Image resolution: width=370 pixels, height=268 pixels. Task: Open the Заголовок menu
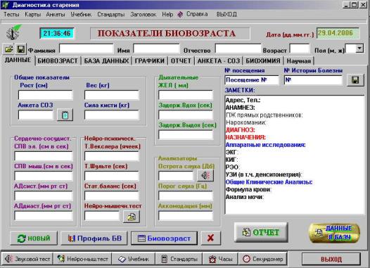click(143, 14)
